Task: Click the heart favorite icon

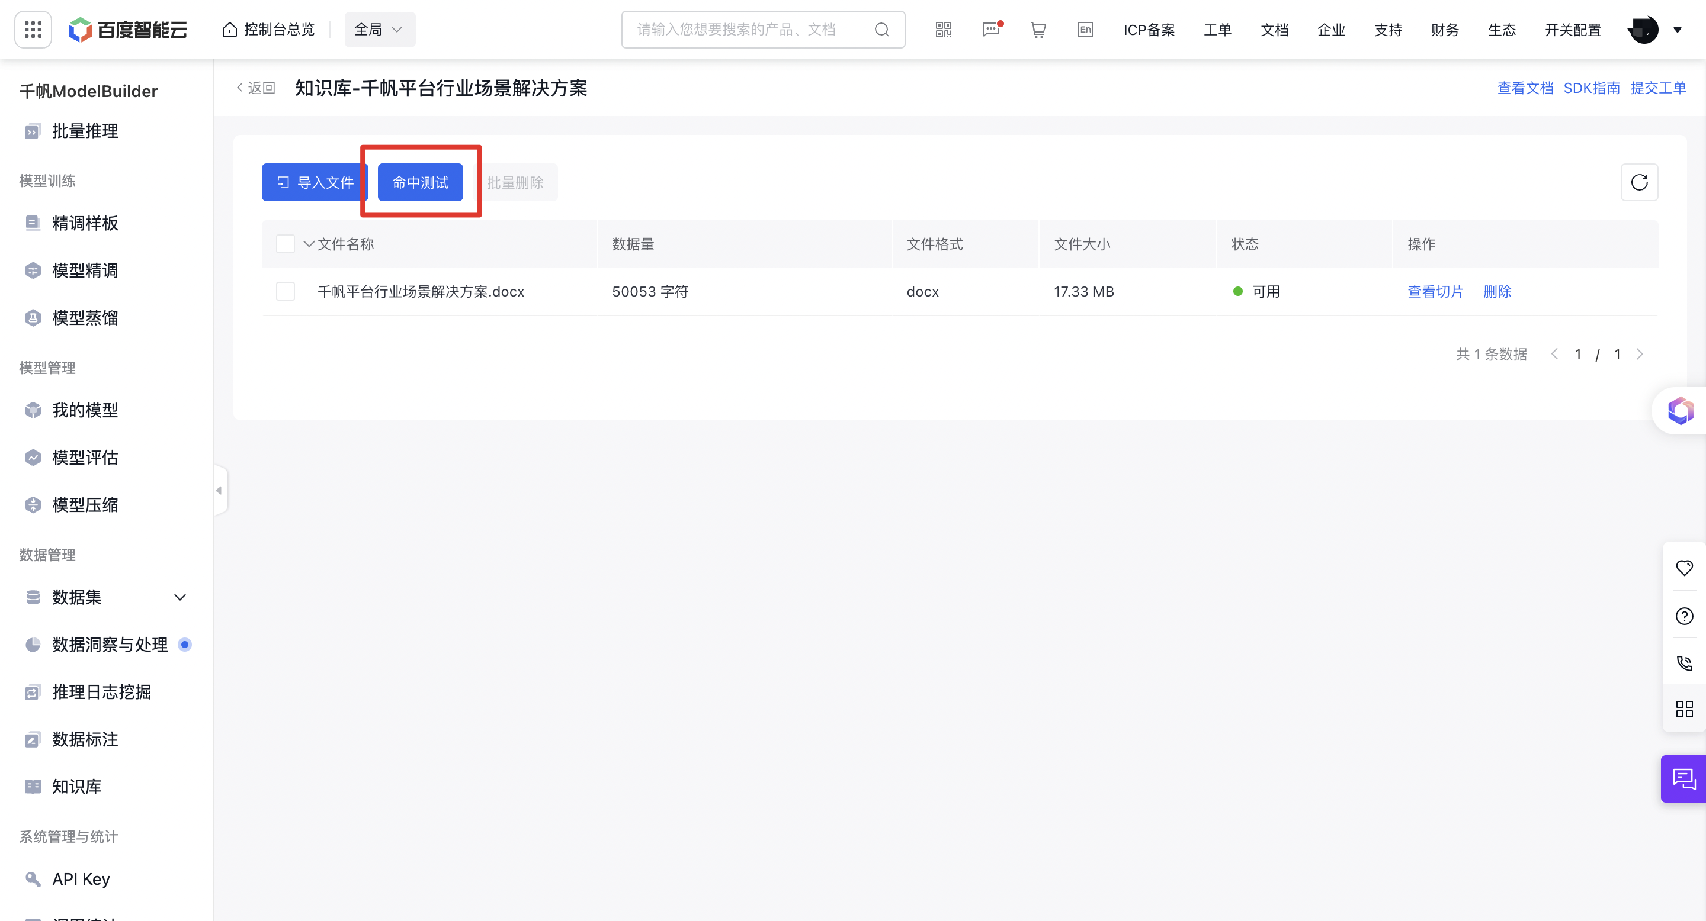Action: [x=1684, y=568]
